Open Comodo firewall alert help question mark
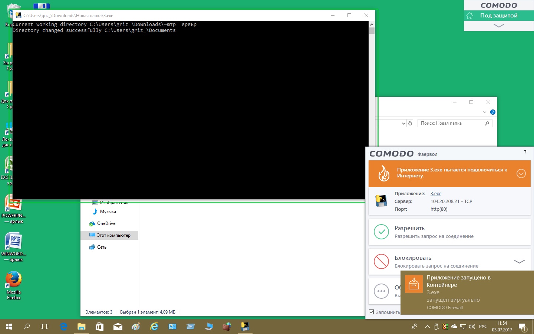 [525, 152]
